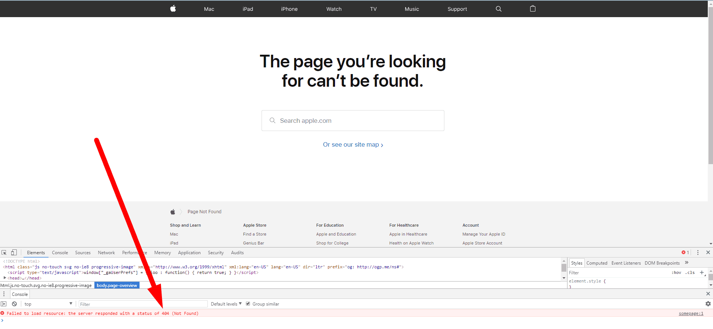
Task: Open Manage Your Apple ID link
Action: coord(484,234)
